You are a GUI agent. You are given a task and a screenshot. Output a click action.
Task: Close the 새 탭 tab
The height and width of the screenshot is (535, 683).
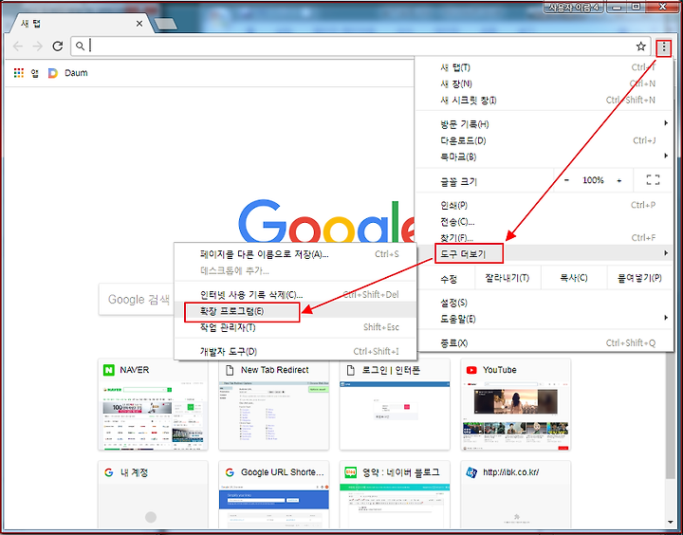click(x=139, y=24)
